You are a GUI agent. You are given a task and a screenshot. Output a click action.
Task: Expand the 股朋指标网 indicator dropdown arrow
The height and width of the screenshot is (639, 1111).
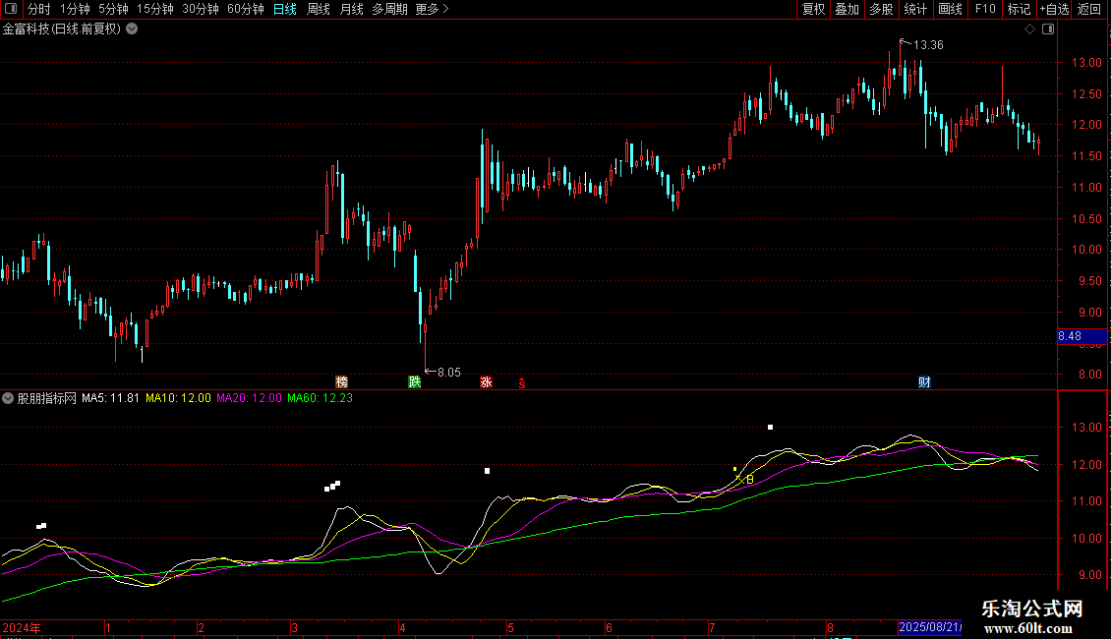click(9, 398)
